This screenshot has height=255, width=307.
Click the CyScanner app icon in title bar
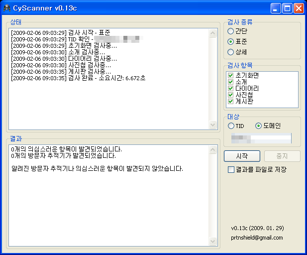click(x=7, y=8)
